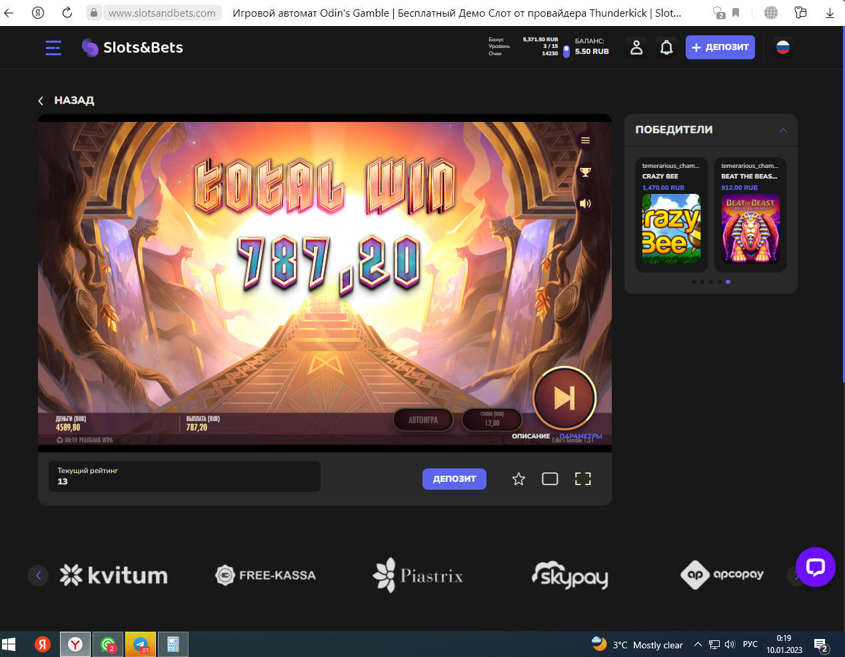The width and height of the screenshot is (845, 657).
Task: Open the hamburger menu beside Slots&Bets logo
Action: click(x=53, y=47)
